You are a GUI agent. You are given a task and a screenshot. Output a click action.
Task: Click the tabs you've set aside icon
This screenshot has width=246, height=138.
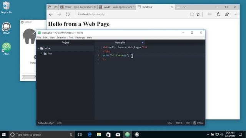pyautogui.click(x=50, y=7)
